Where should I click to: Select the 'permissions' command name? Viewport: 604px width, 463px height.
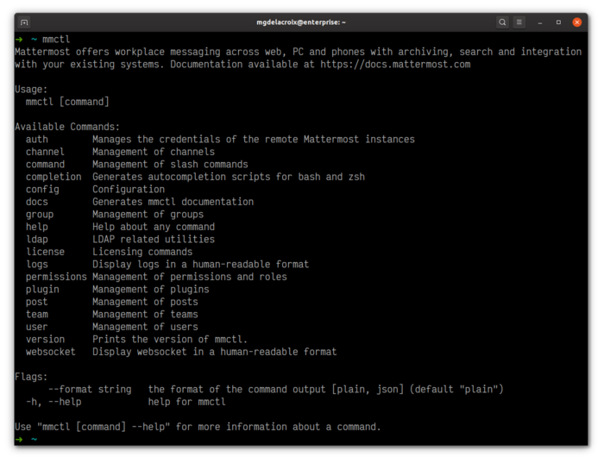point(56,277)
